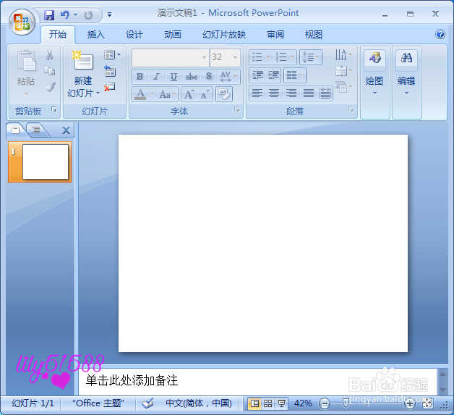
Task: Toggle bold formatting
Action: 140,77
